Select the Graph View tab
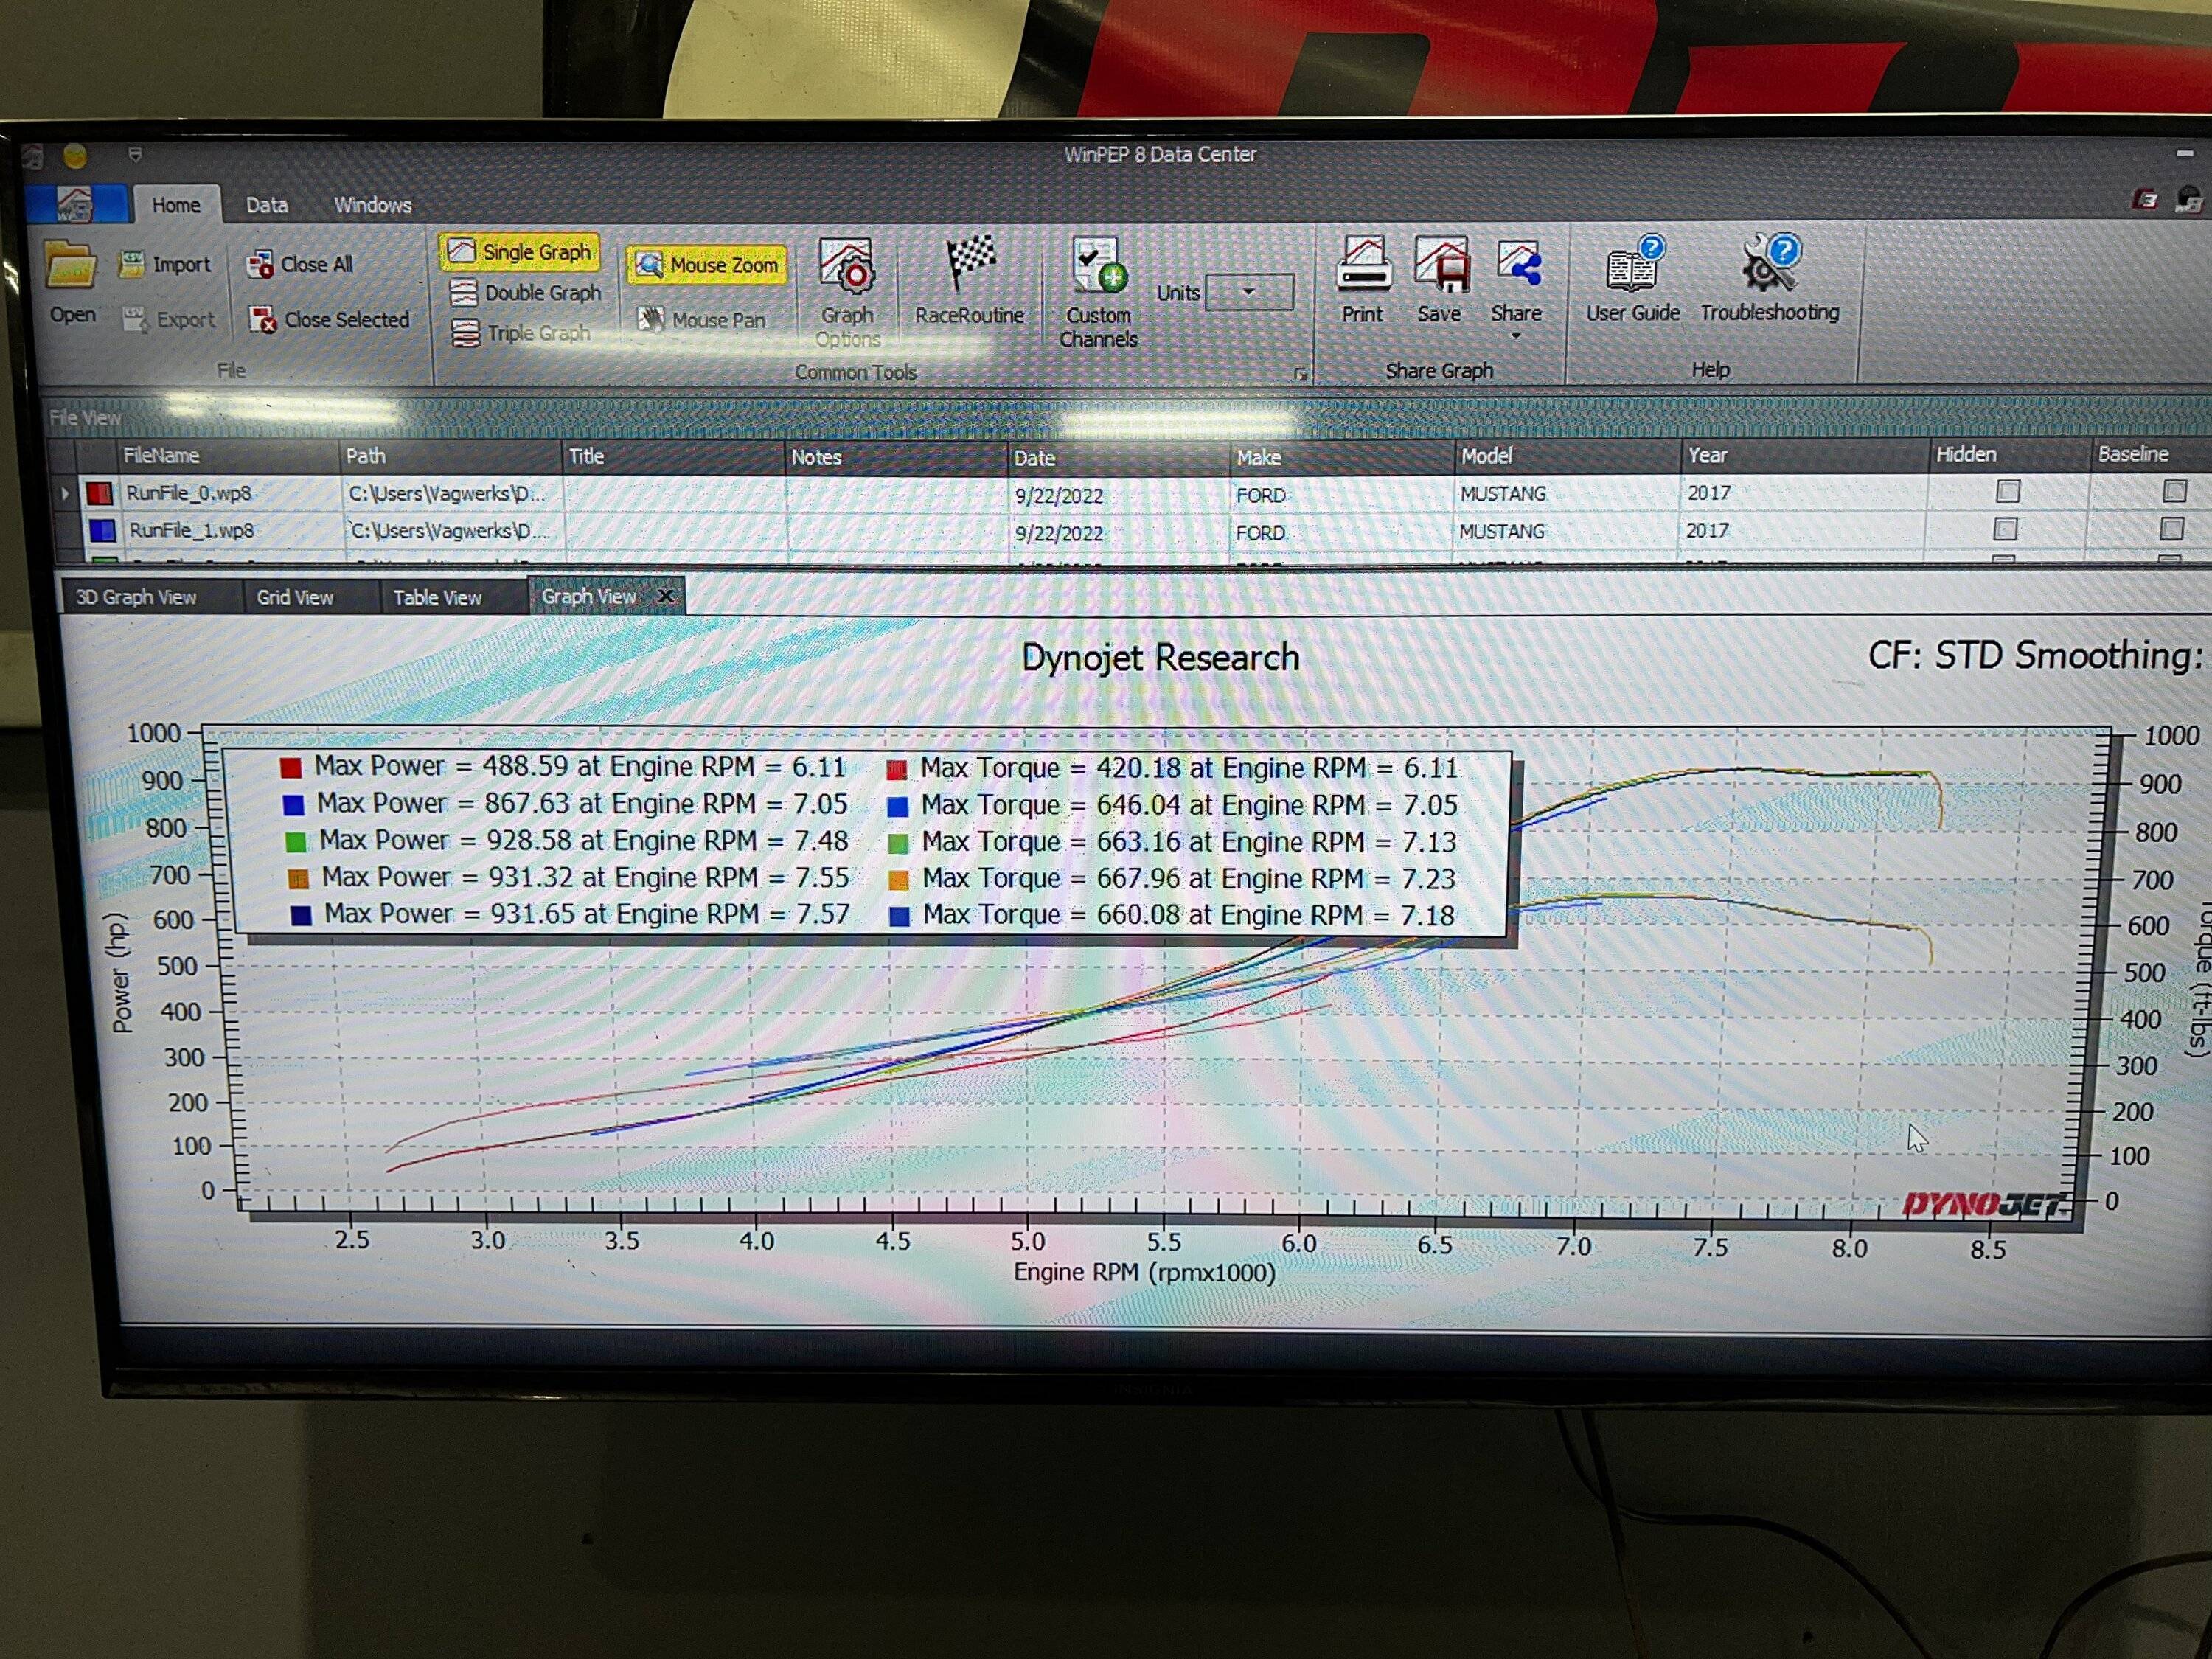Screen dimensions: 2212x1659 click(x=589, y=596)
